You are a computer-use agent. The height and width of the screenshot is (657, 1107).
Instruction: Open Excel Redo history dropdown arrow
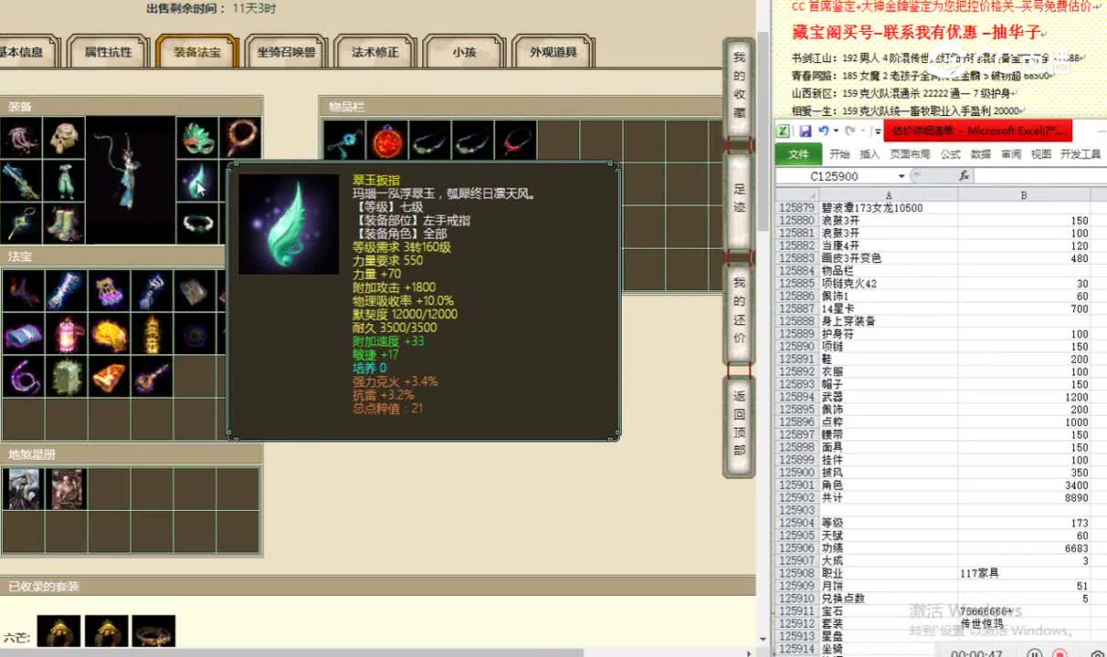coord(861,130)
